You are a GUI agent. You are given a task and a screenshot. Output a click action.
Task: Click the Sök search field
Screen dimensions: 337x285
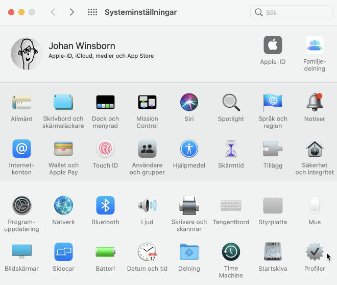coord(292,12)
